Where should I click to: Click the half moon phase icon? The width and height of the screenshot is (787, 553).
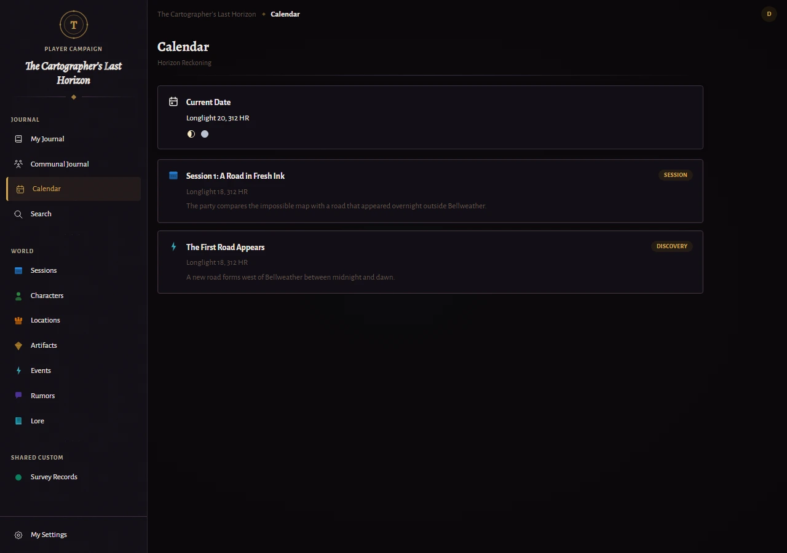pyautogui.click(x=191, y=134)
